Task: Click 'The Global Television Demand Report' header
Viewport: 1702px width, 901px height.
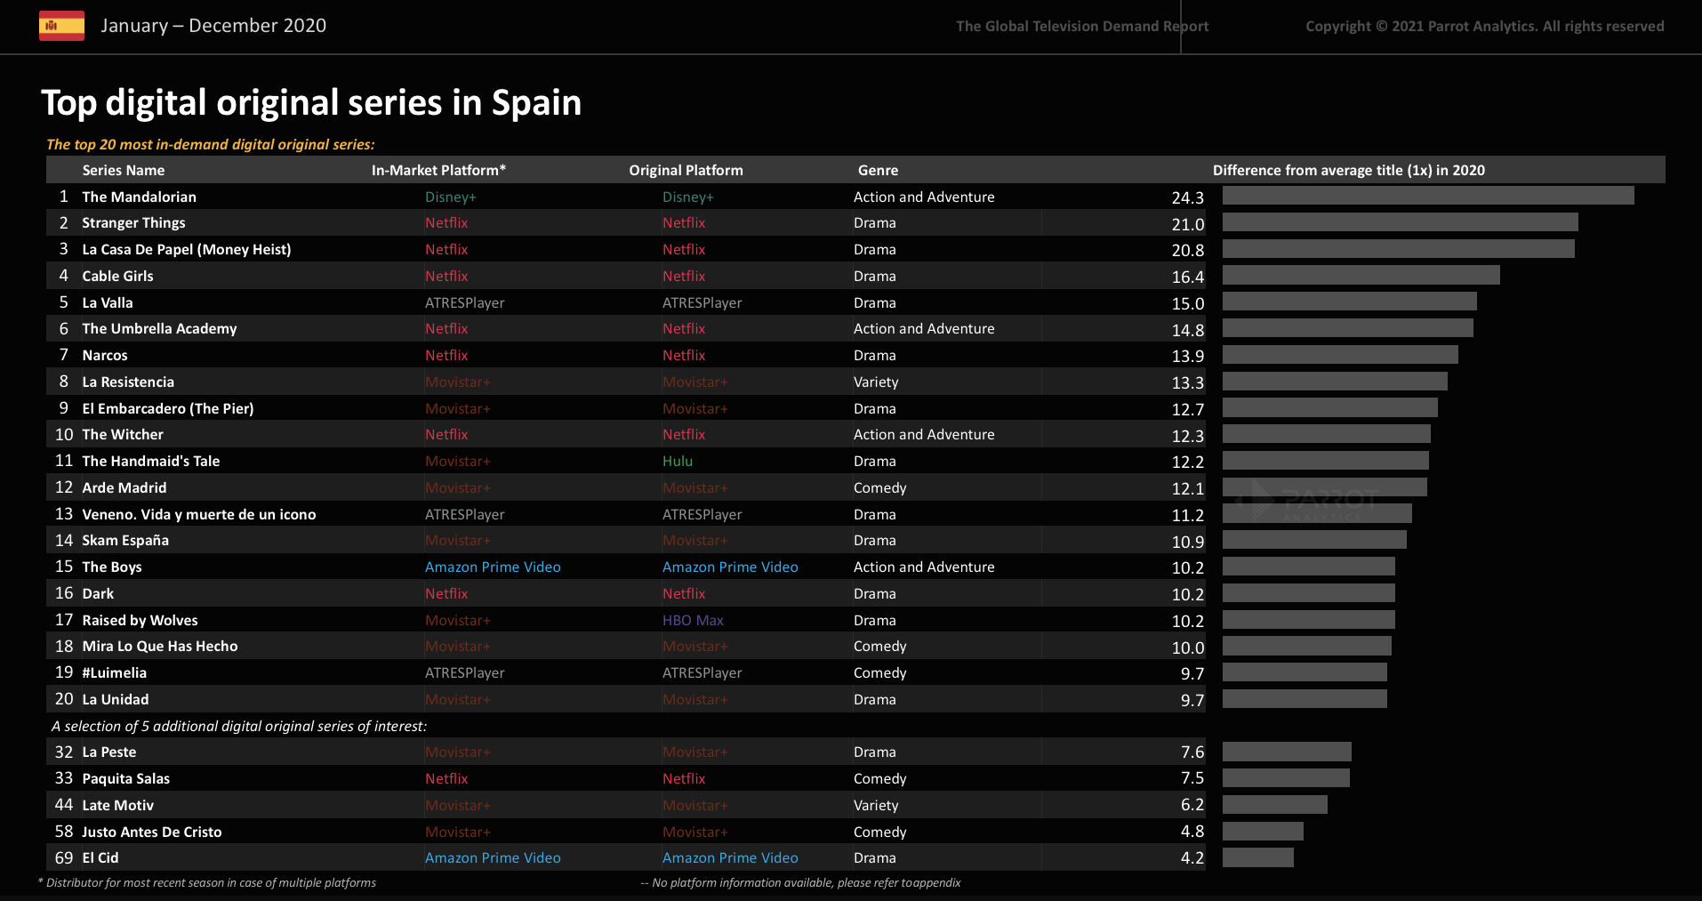Action: [1082, 27]
